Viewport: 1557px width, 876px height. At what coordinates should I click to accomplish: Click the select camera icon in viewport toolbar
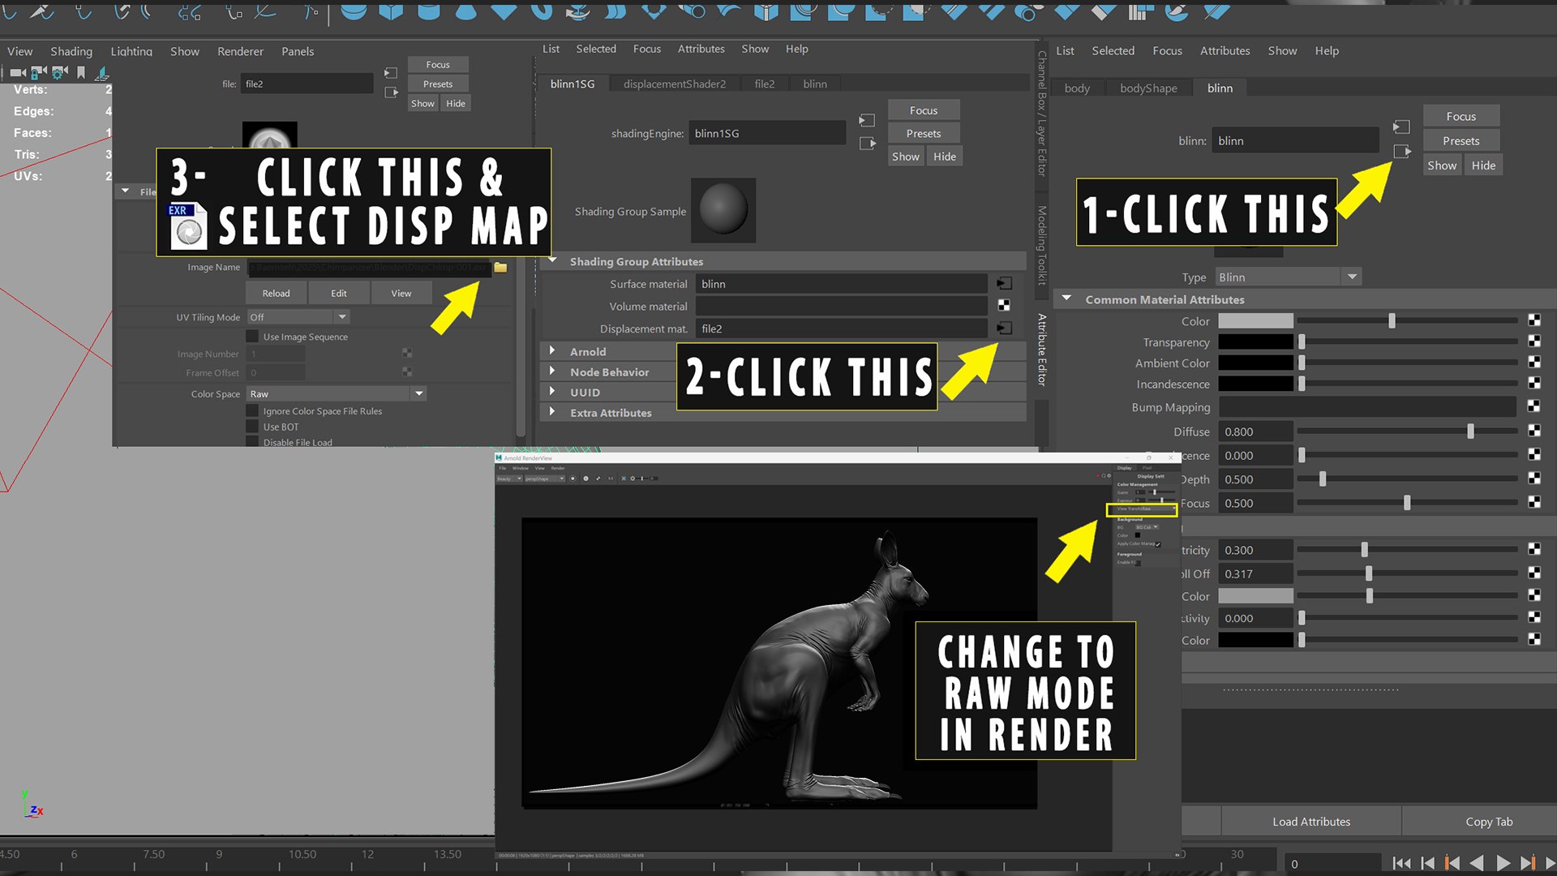point(18,73)
